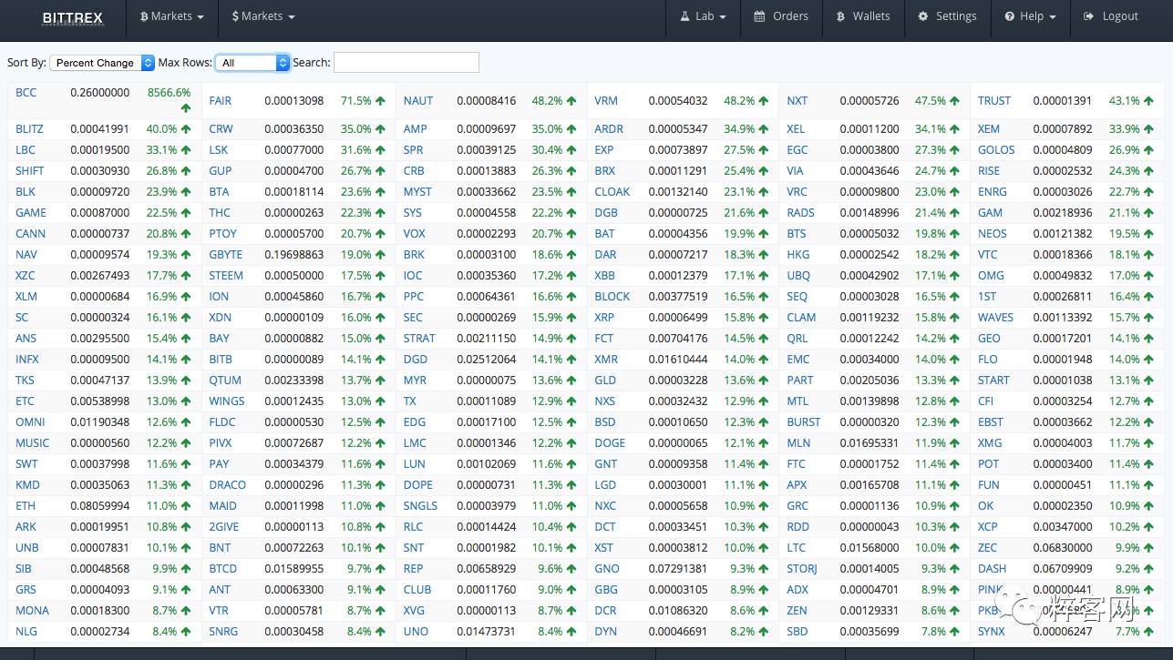Go to Orders page
This screenshot has height=660, width=1173.
(x=781, y=16)
